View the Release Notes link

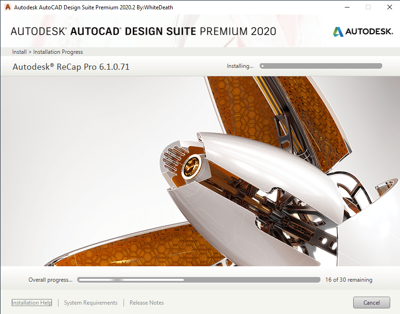[x=147, y=302]
